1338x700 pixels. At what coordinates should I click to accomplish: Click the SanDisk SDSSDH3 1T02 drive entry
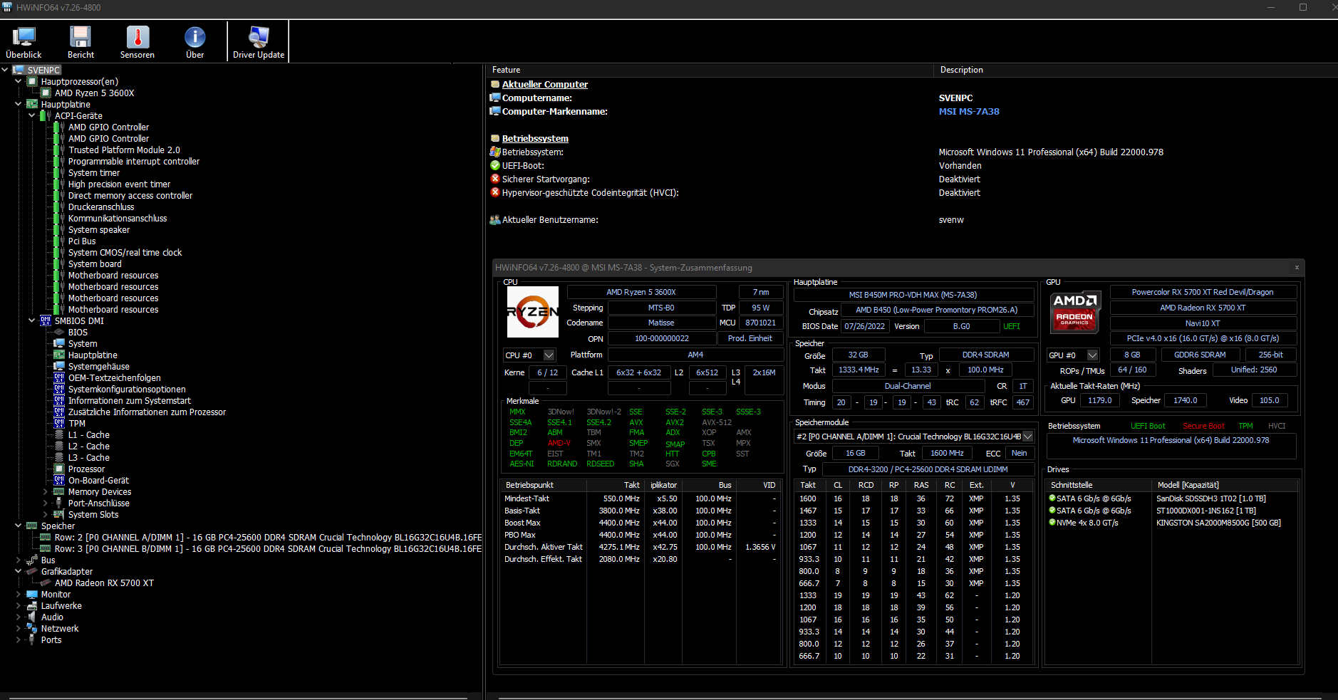tap(1211, 498)
